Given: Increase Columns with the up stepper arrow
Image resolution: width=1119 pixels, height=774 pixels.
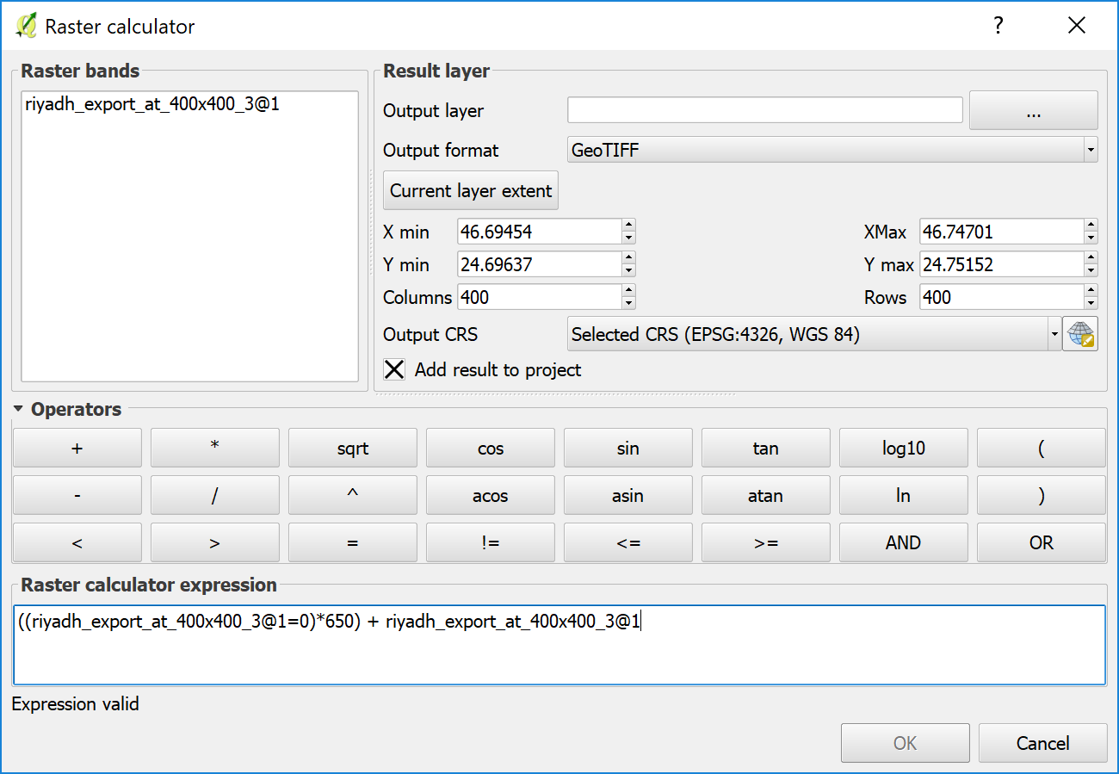Looking at the screenshot, I should coord(628,292).
